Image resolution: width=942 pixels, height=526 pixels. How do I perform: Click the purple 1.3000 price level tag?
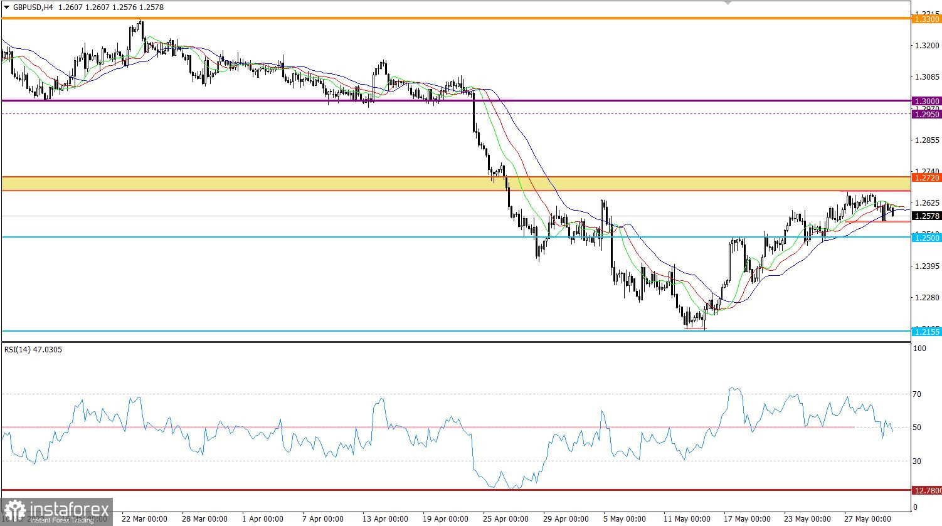tap(927, 101)
